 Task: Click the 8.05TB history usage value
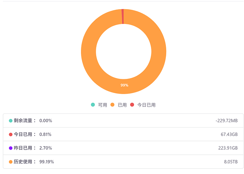coord(231,162)
